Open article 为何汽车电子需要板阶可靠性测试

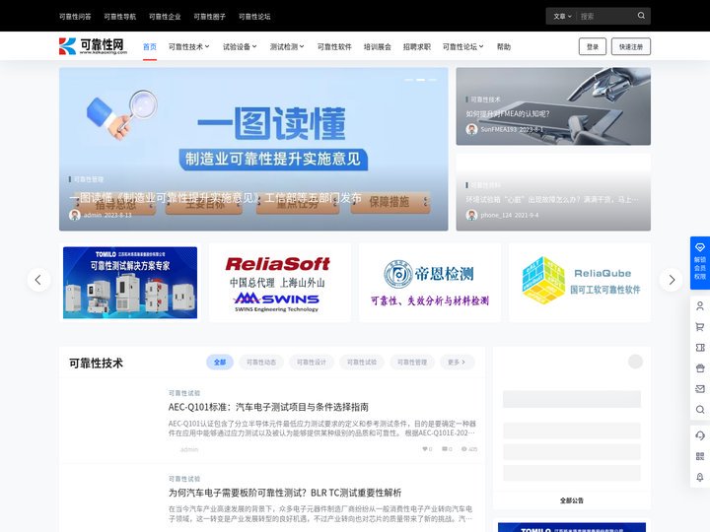coord(285,493)
